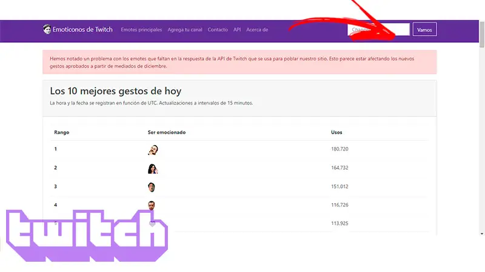Click the page vertical scrollbar thumb
The width and height of the screenshot is (485, 272).
(482, 34)
